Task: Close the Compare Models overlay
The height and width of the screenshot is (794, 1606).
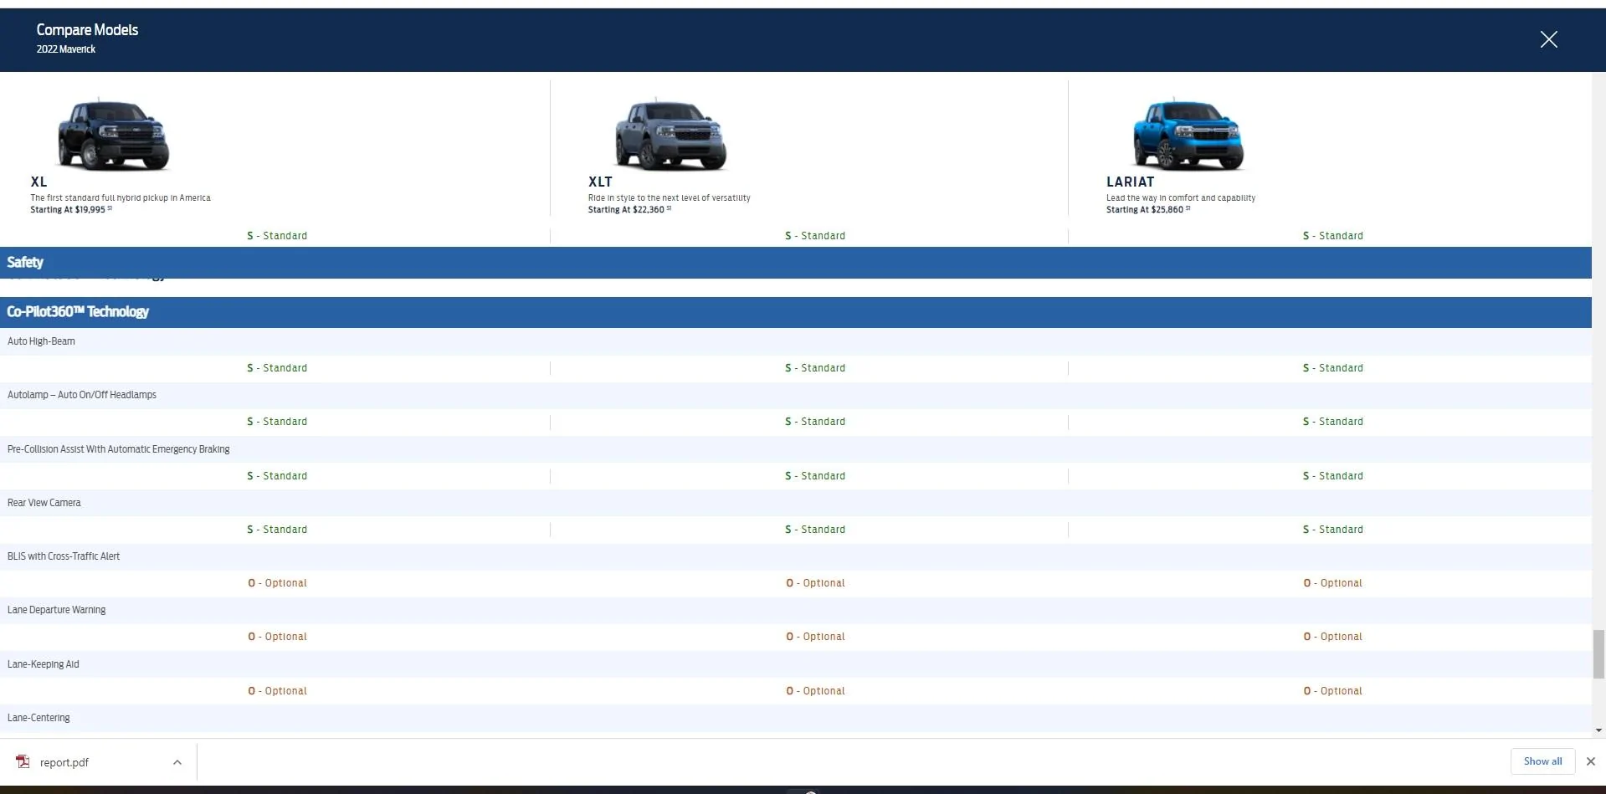Action: [1548, 39]
